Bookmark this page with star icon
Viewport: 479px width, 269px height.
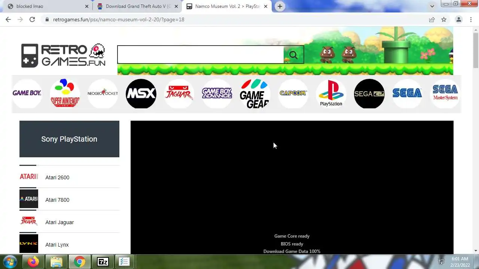click(444, 19)
